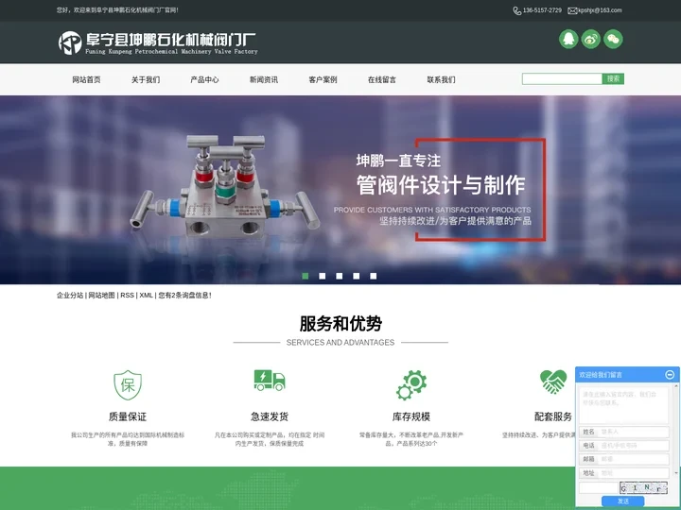The image size is (681, 510).
Task: Click the message content textarea in widget
Action: click(623, 404)
